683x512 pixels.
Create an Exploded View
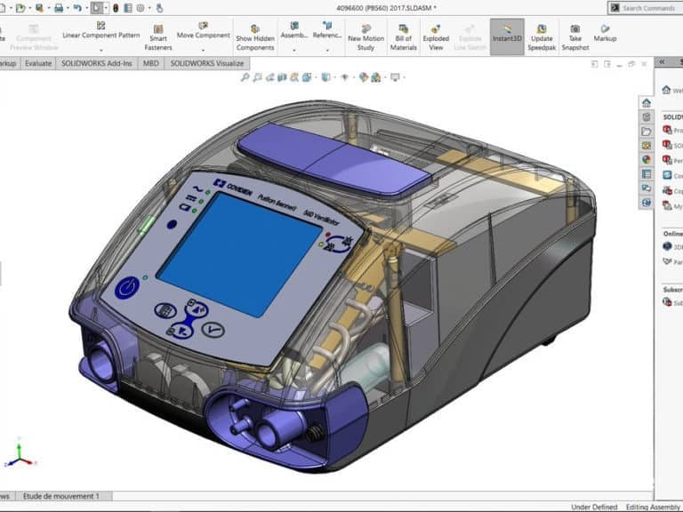click(x=436, y=37)
